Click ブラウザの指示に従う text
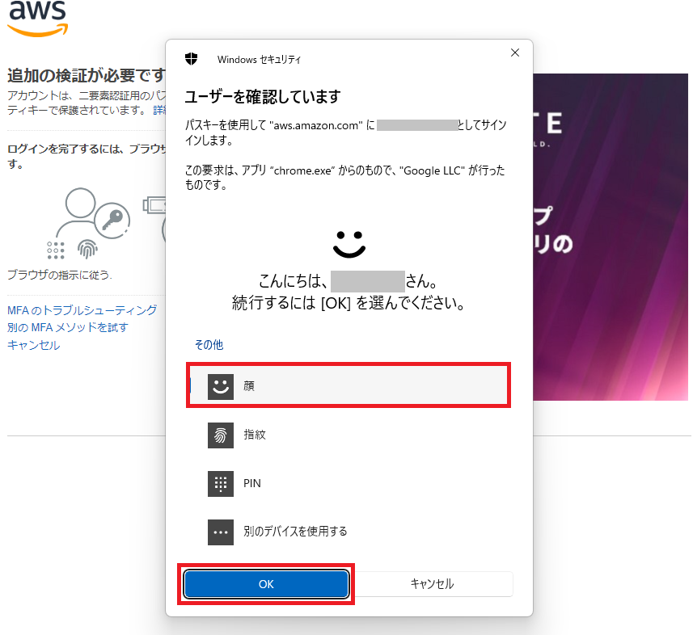 click(x=60, y=275)
